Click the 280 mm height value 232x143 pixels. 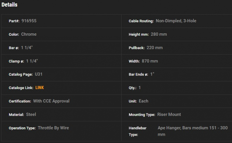159,34
